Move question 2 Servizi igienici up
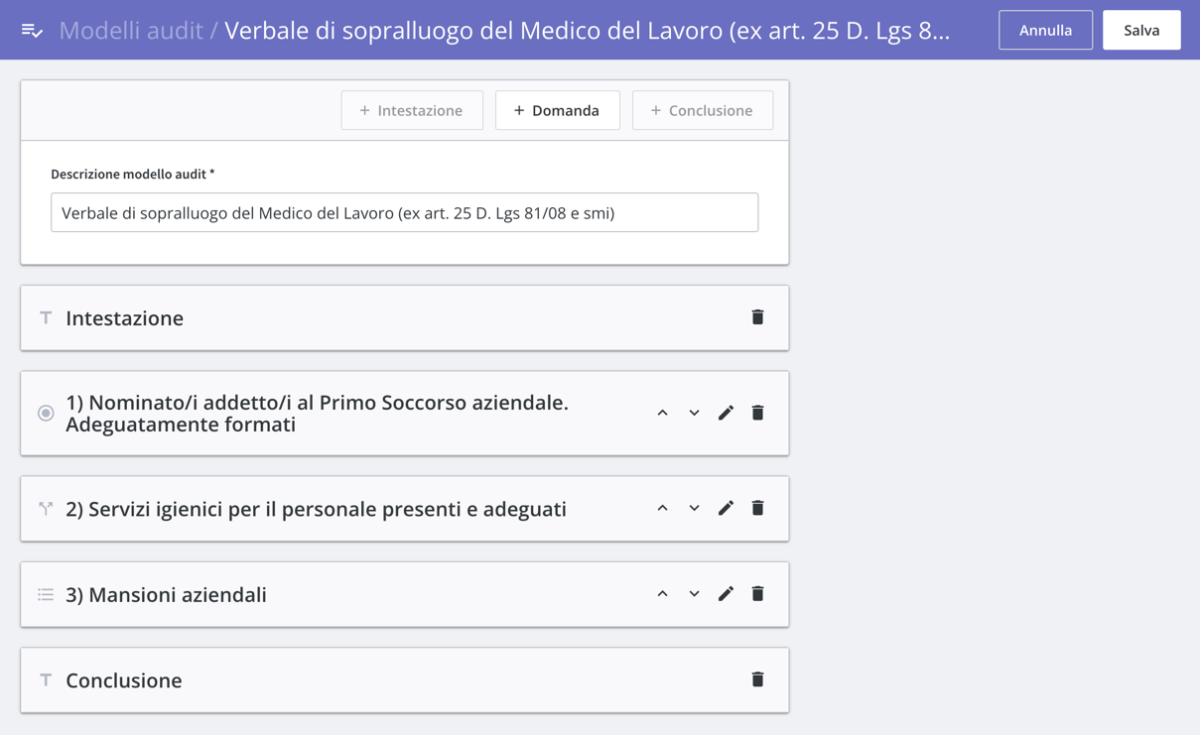This screenshot has width=1200, height=735. (662, 508)
